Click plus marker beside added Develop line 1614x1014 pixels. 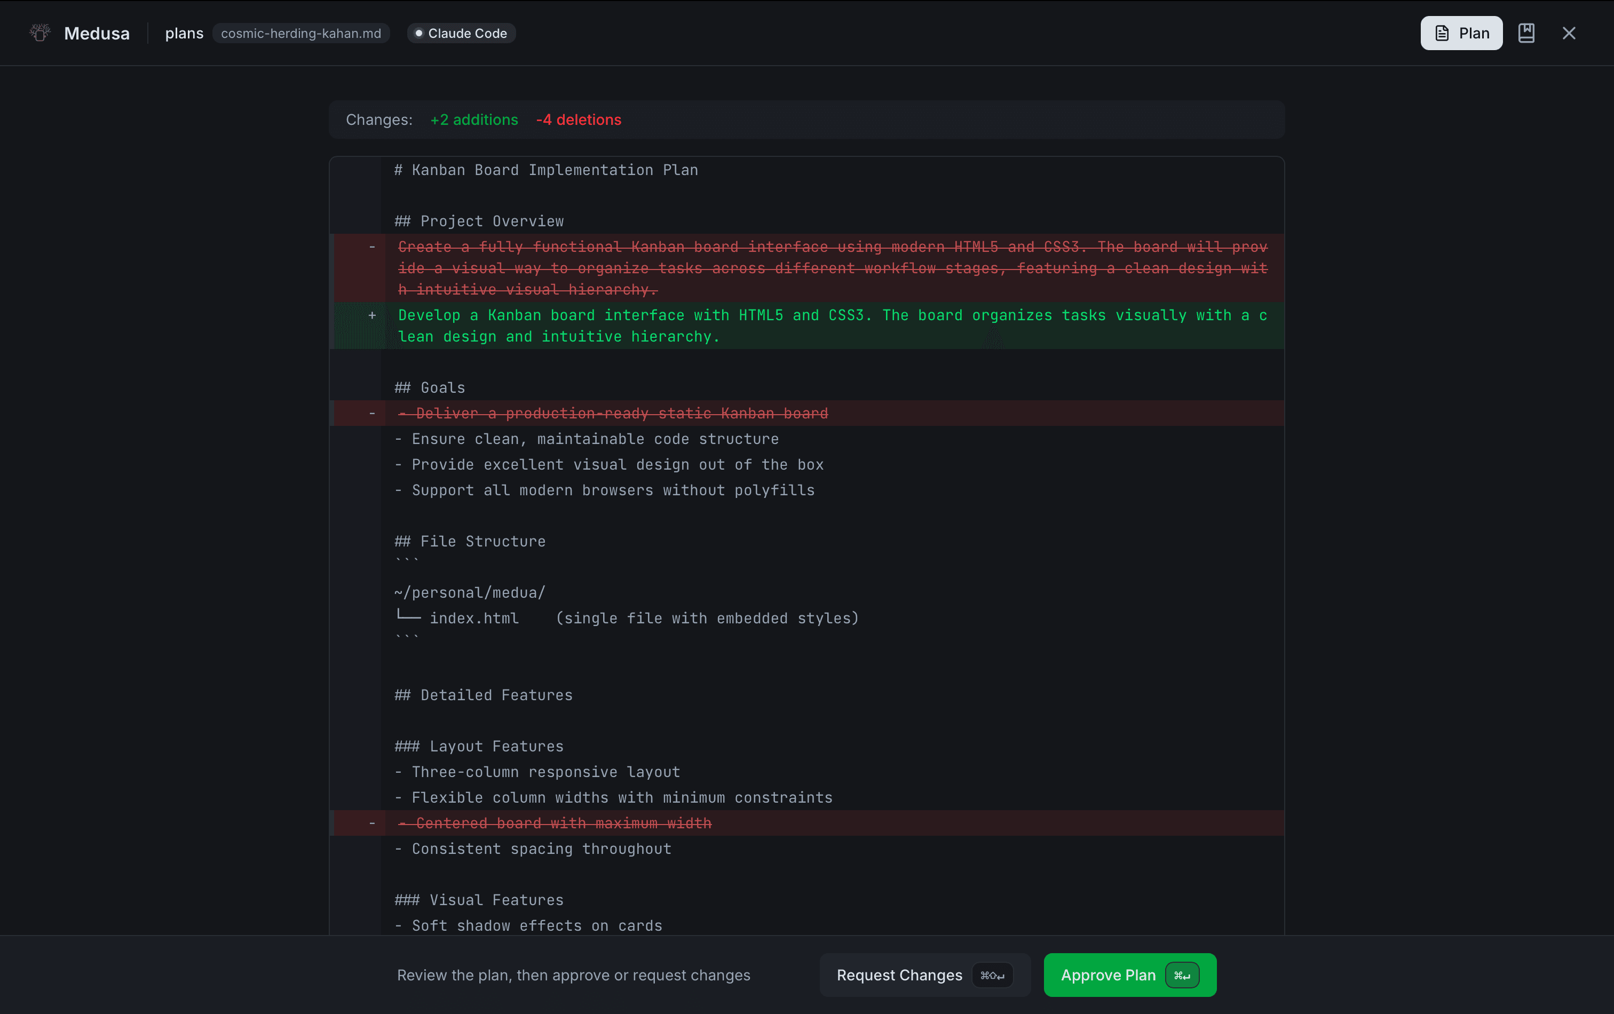point(372,315)
